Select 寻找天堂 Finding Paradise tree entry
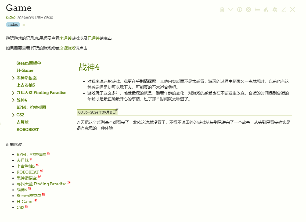This screenshot has height=222, width=306. click(41, 93)
